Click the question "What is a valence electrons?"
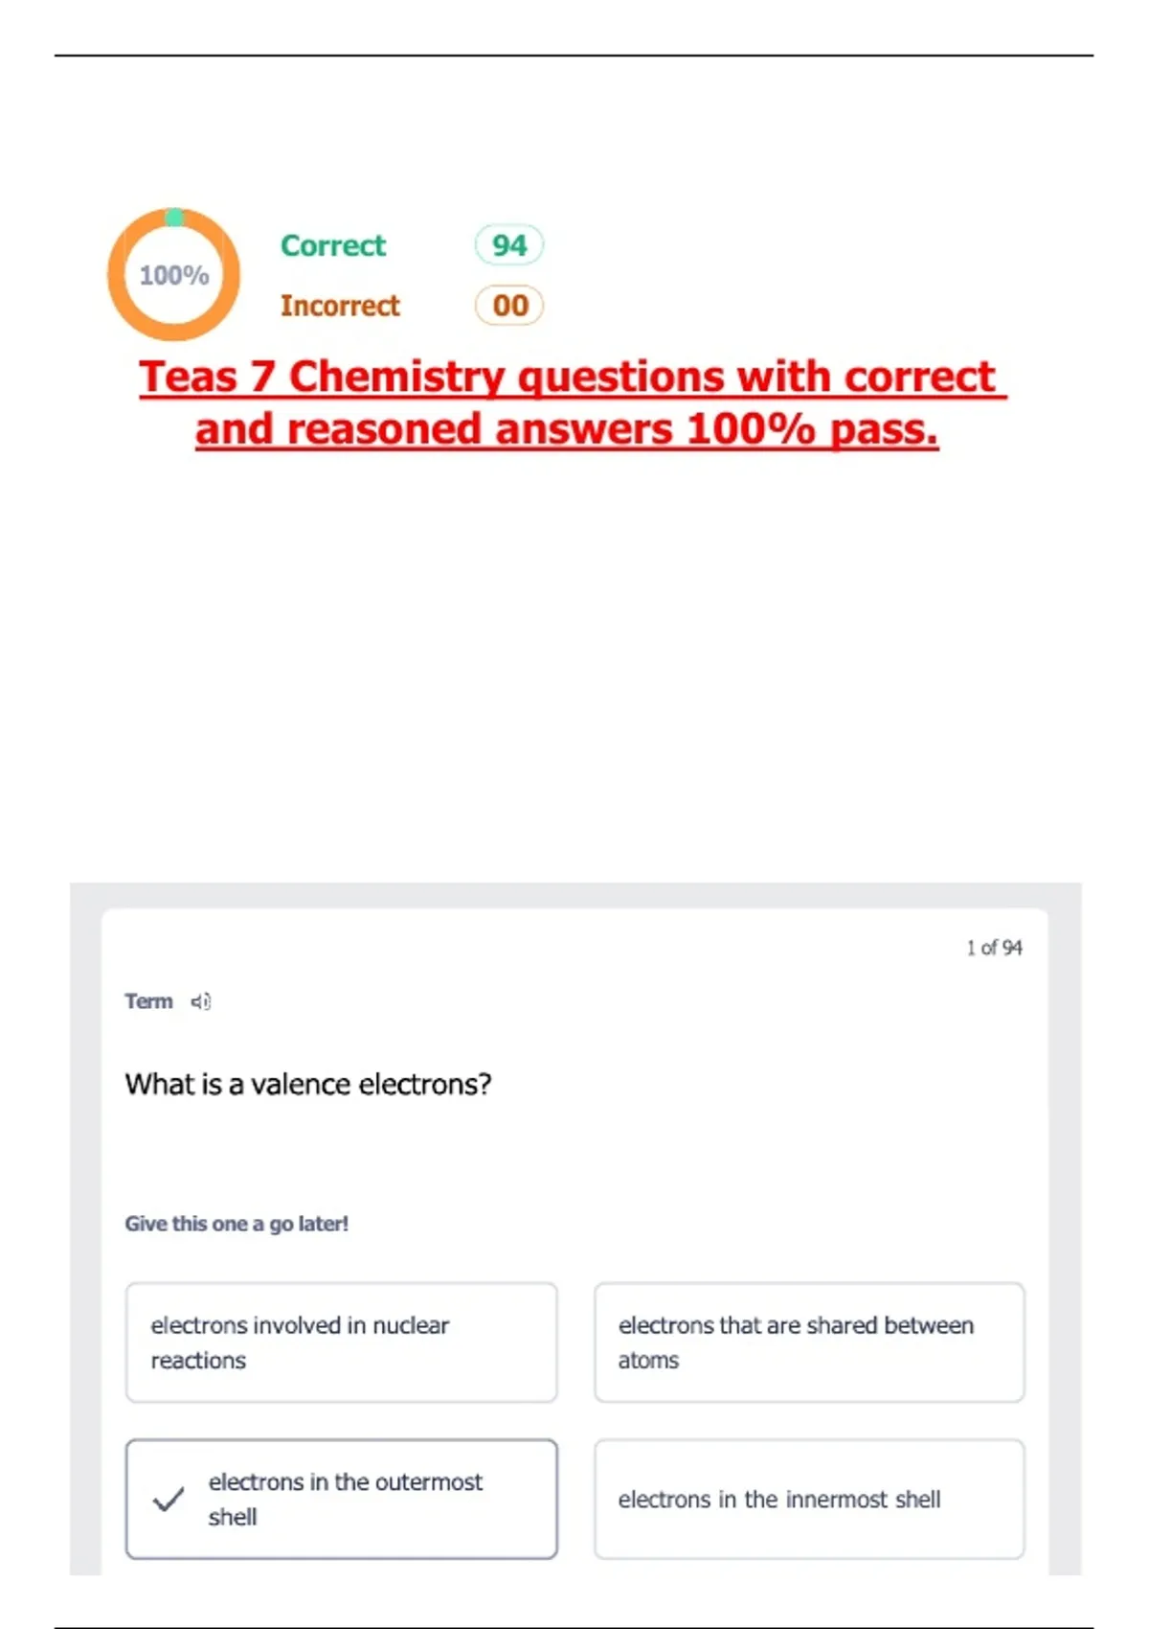The width and height of the screenshot is (1149, 1629). click(x=307, y=1084)
